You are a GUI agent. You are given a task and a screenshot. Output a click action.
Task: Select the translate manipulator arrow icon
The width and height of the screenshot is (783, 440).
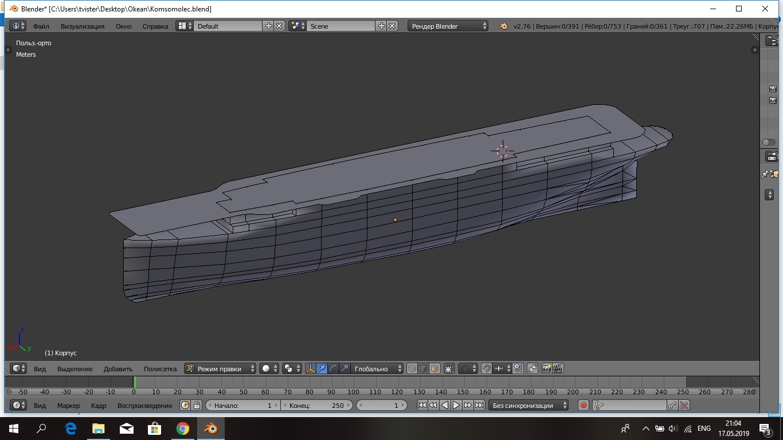click(x=322, y=369)
